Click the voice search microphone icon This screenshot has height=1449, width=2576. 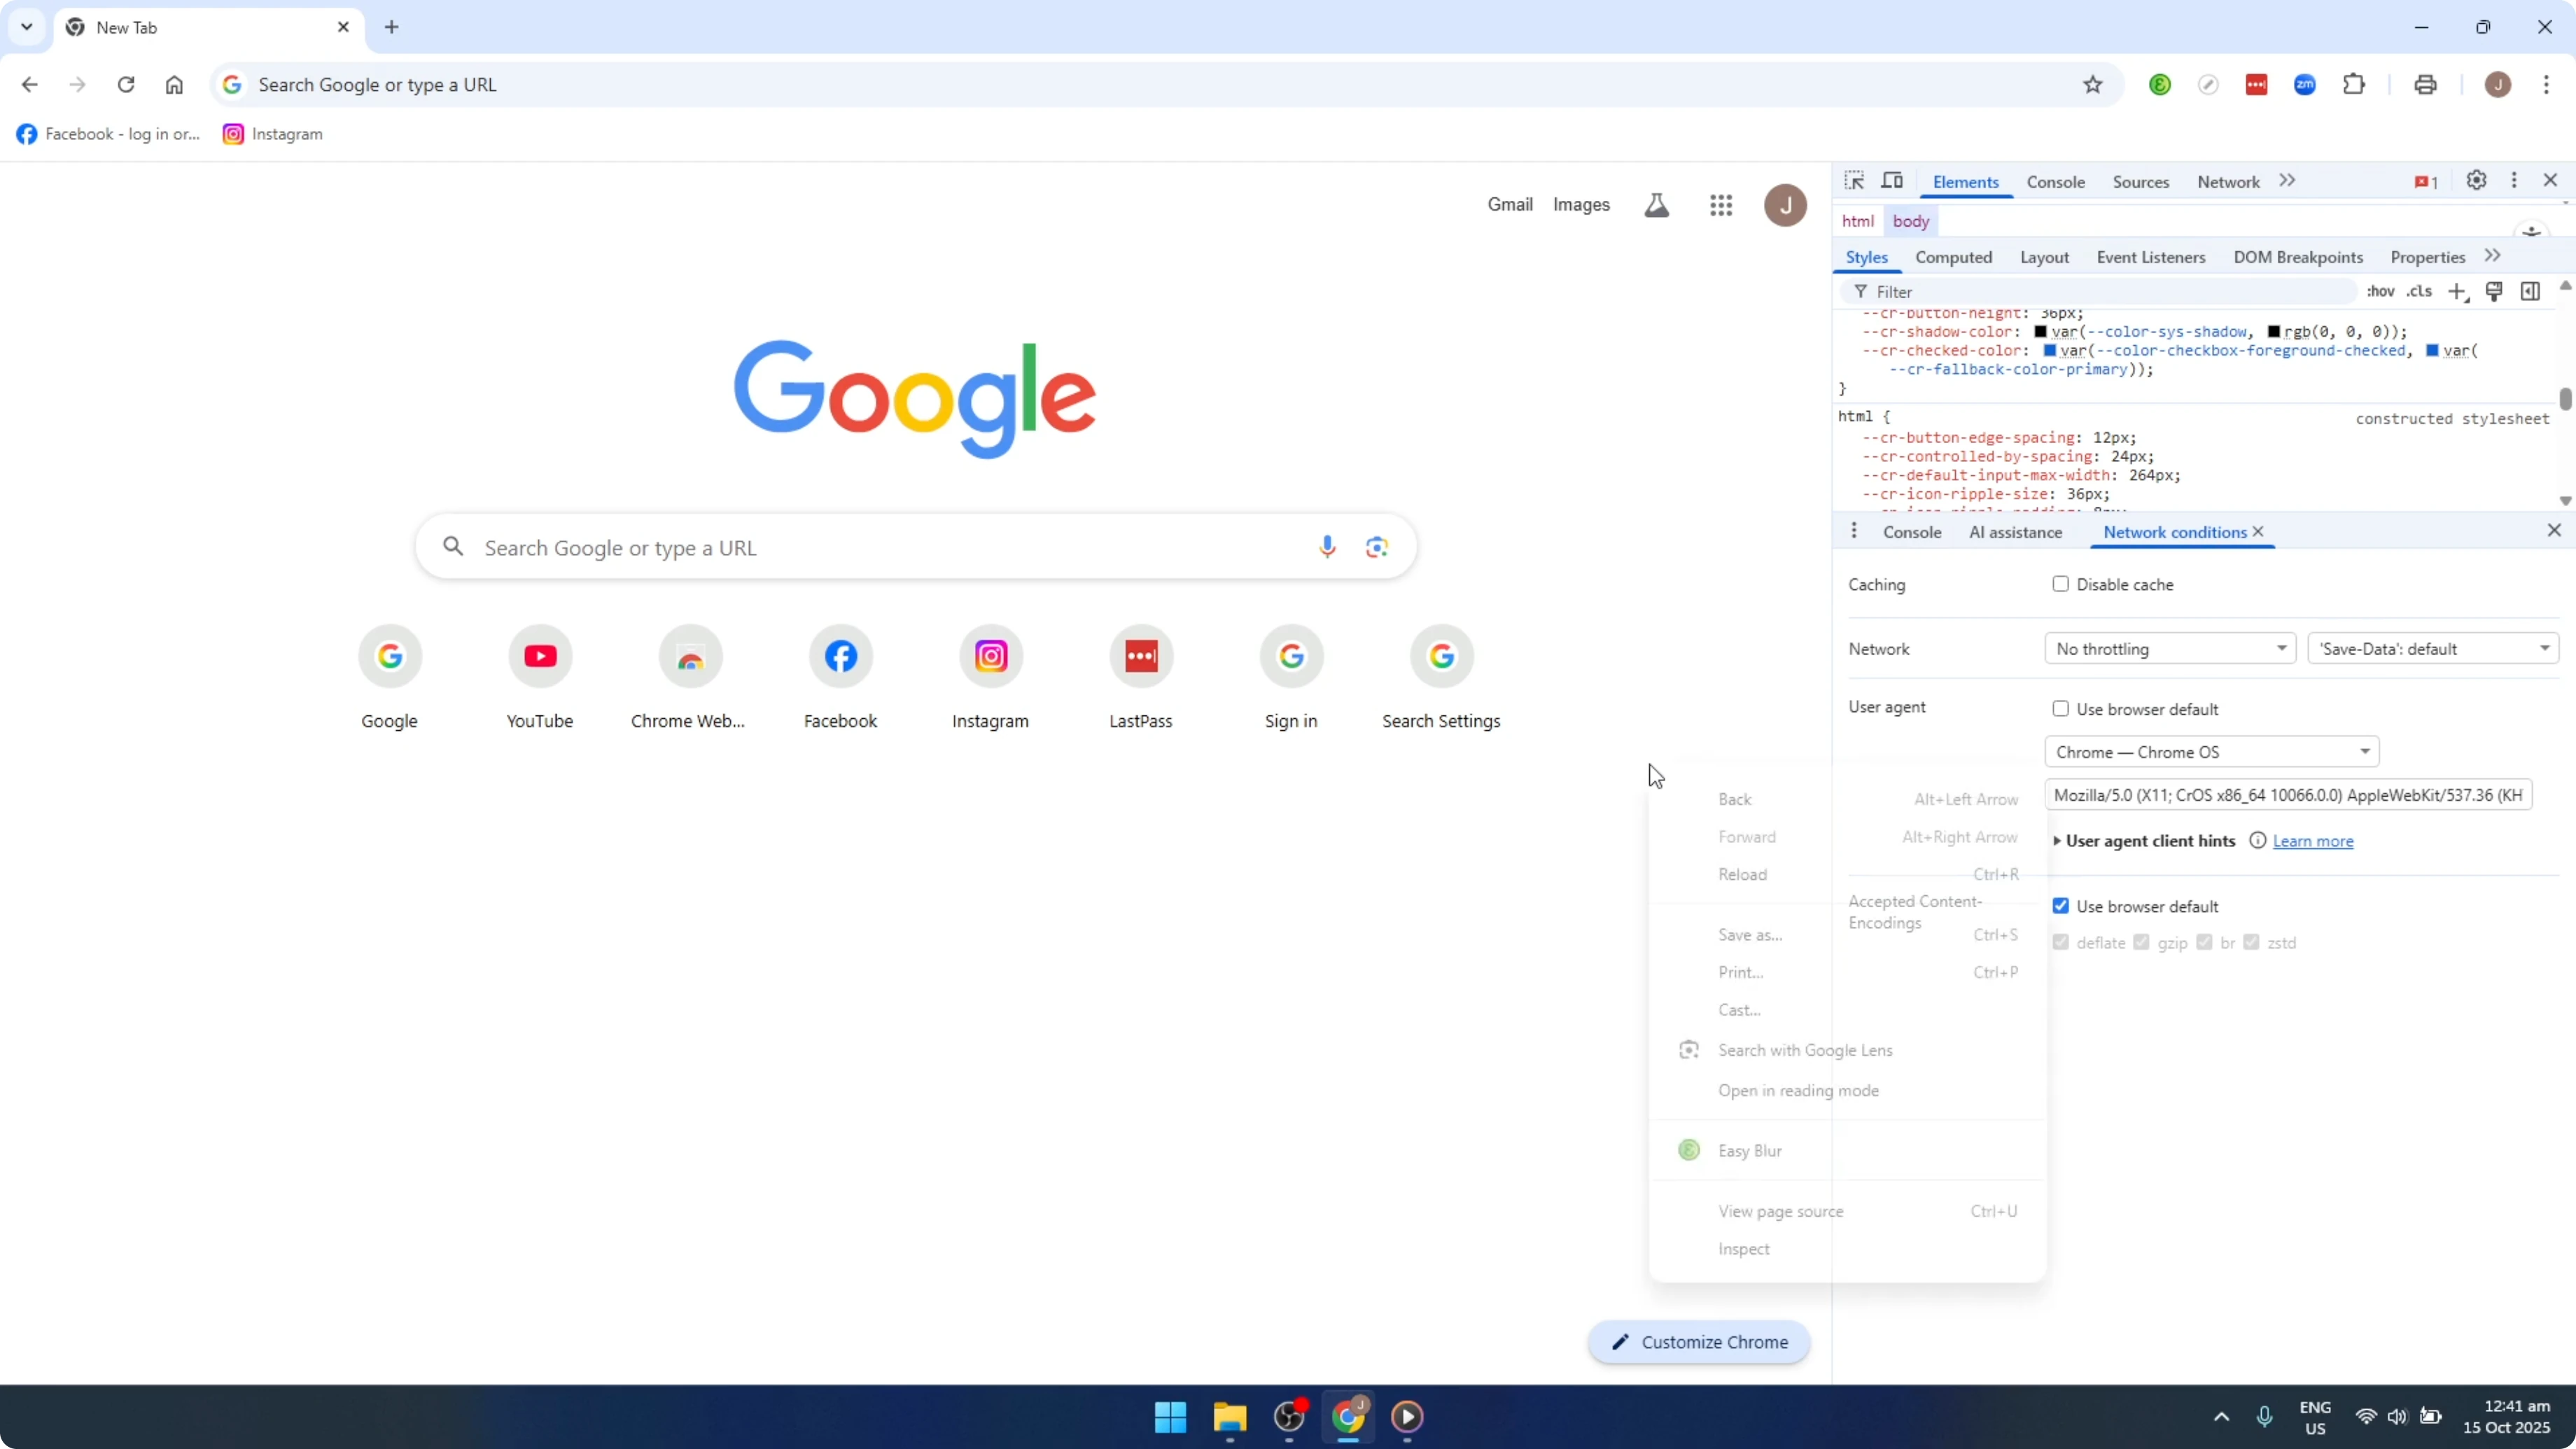pos(1327,547)
